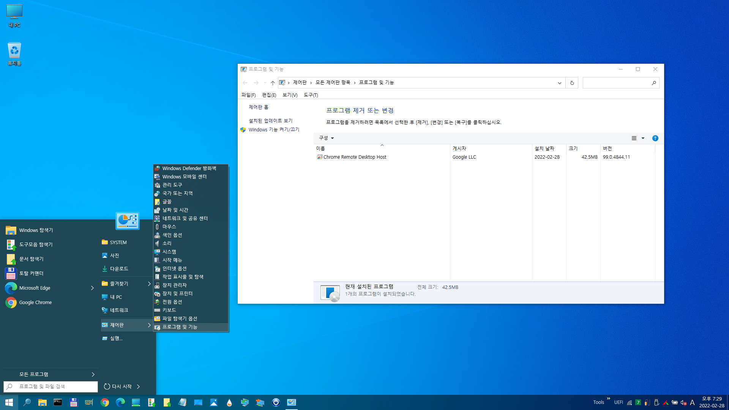This screenshot has width=729, height=410.
Task: Open the recent locations dropdown arrow
Action: 265,83
